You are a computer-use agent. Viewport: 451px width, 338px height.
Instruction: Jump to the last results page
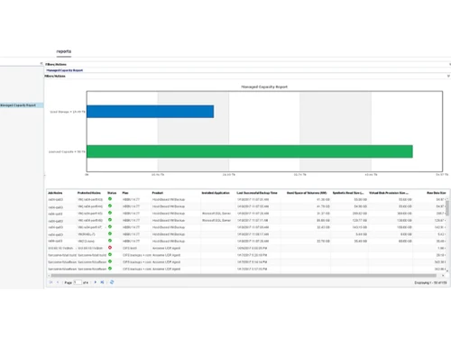click(102, 282)
